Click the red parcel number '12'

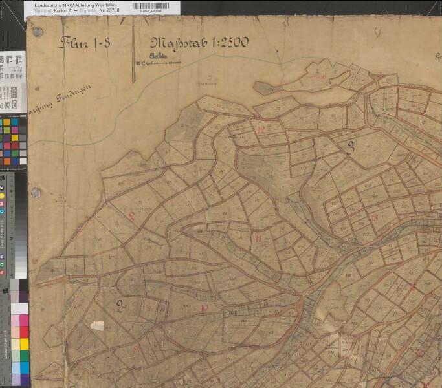[x=262, y=130]
